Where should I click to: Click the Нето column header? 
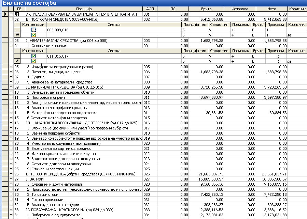pos(271,9)
